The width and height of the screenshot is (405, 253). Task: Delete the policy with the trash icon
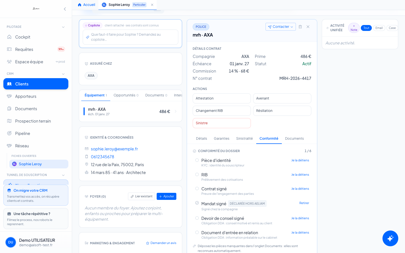(300, 27)
